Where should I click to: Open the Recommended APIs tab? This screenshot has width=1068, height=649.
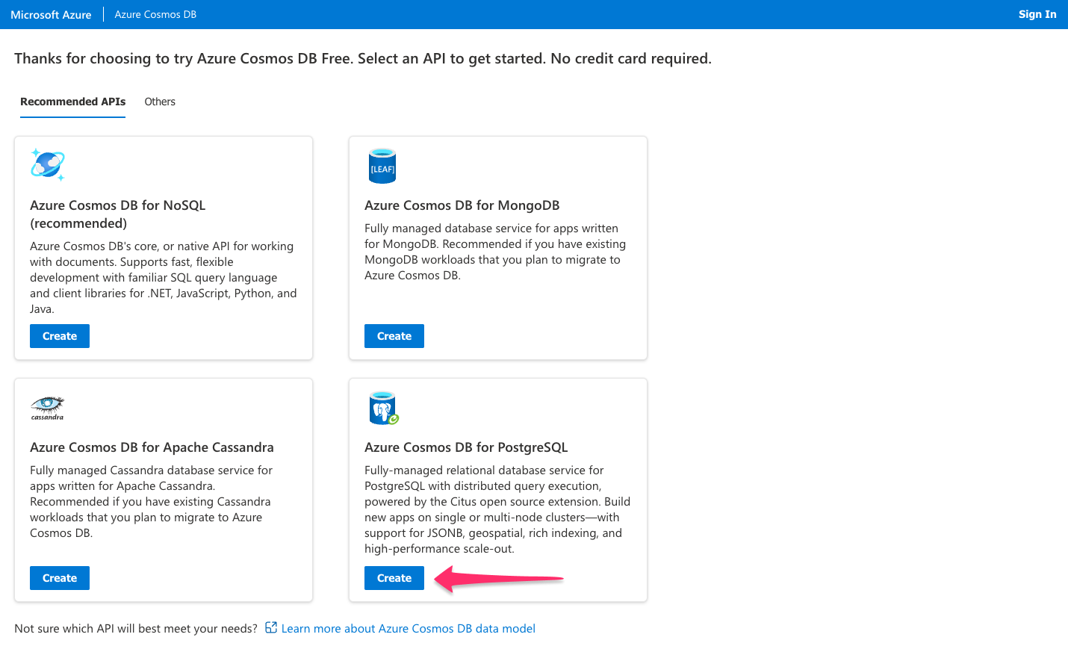click(72, 102)
